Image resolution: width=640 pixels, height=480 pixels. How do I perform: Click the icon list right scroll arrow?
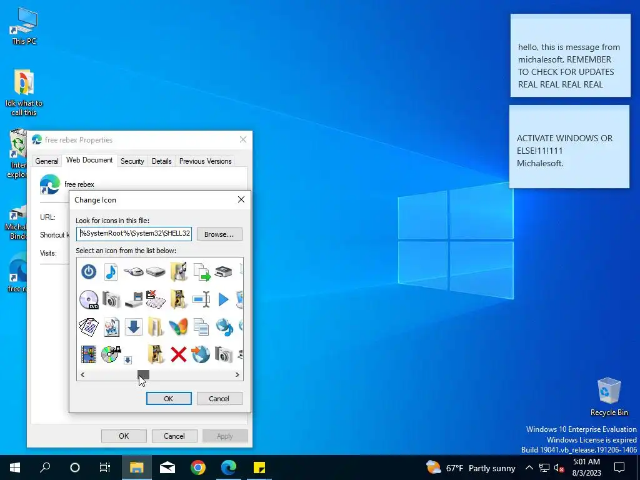[x=237, y=375]
